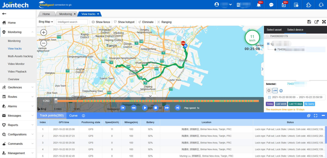Zoom in on the map with plus button

(x=44, y=32)
